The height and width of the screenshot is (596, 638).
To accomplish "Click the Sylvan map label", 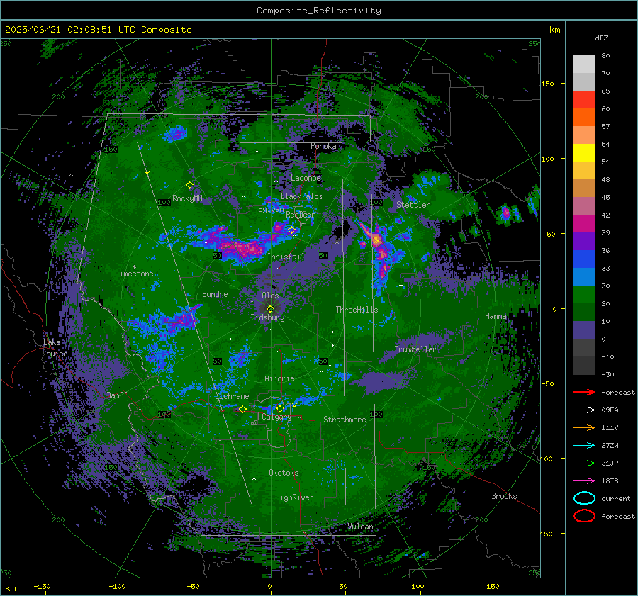I will 271,209.
